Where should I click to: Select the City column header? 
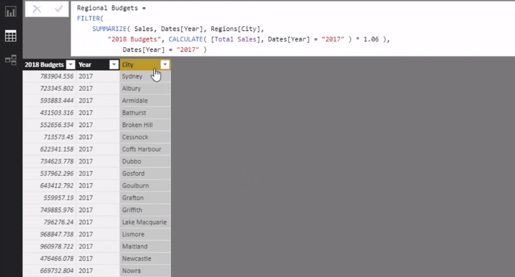coord(145,65)
